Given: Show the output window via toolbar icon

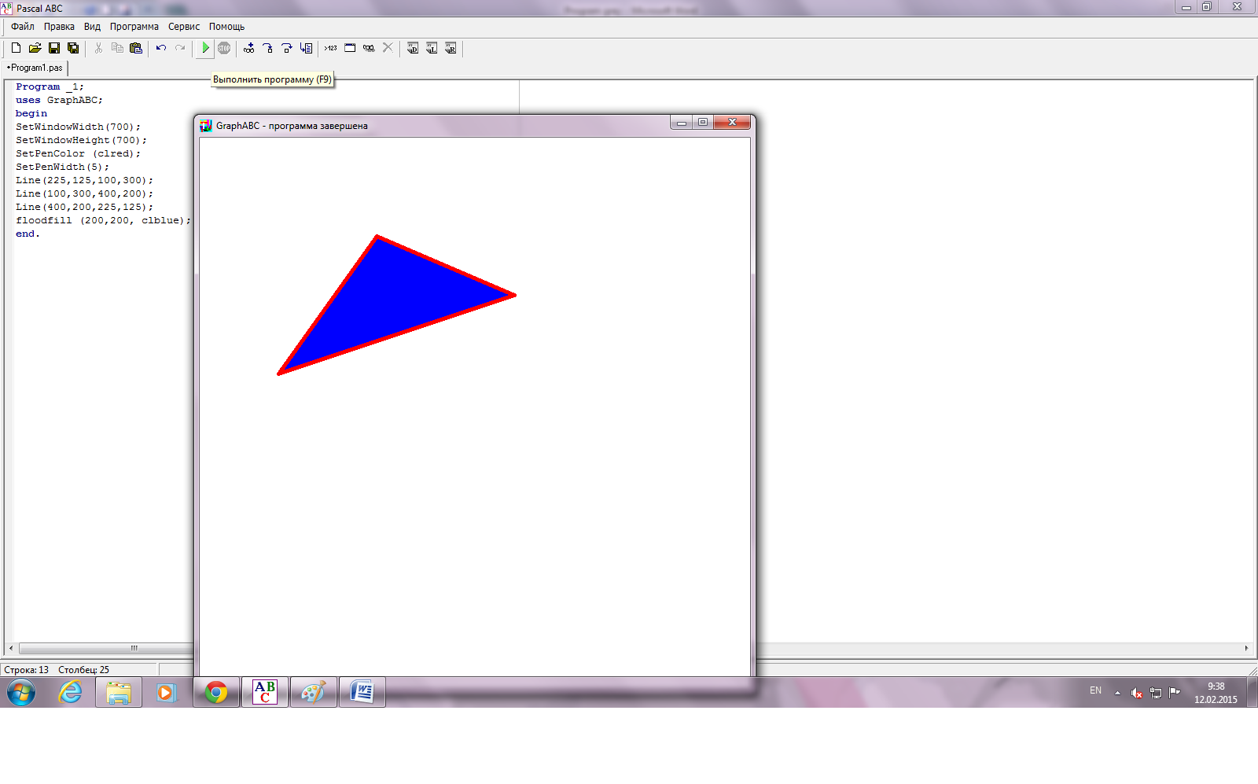Looking at the screenshot, I should click(x=350, y=48).
